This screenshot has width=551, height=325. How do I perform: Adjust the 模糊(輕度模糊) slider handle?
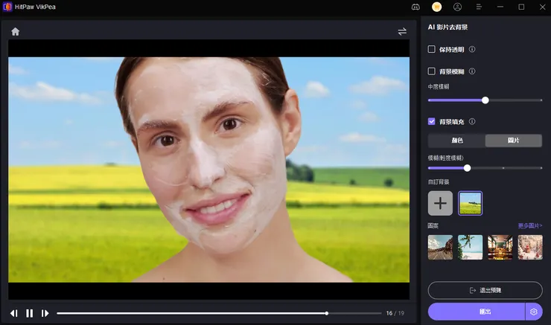tap(467, 168)
